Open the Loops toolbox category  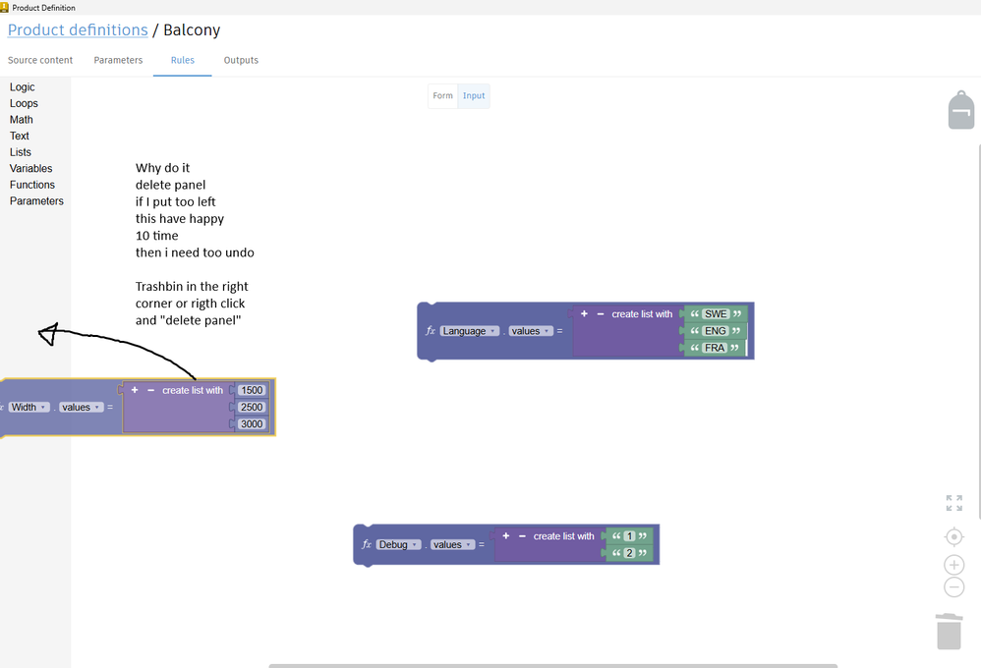click(24, 103)
